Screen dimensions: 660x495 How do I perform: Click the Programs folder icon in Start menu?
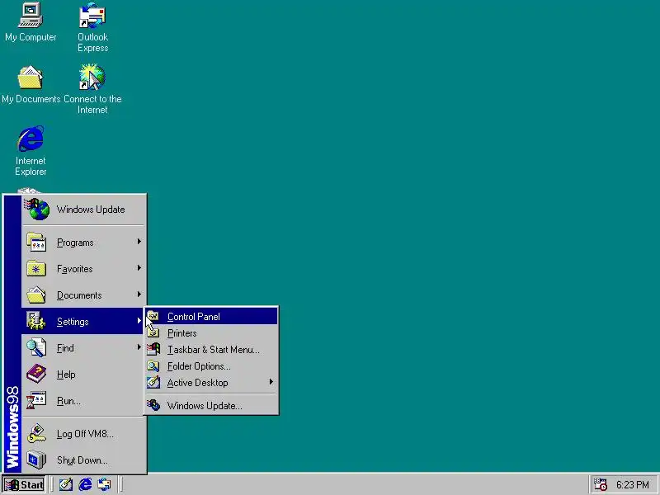(36, 243)
